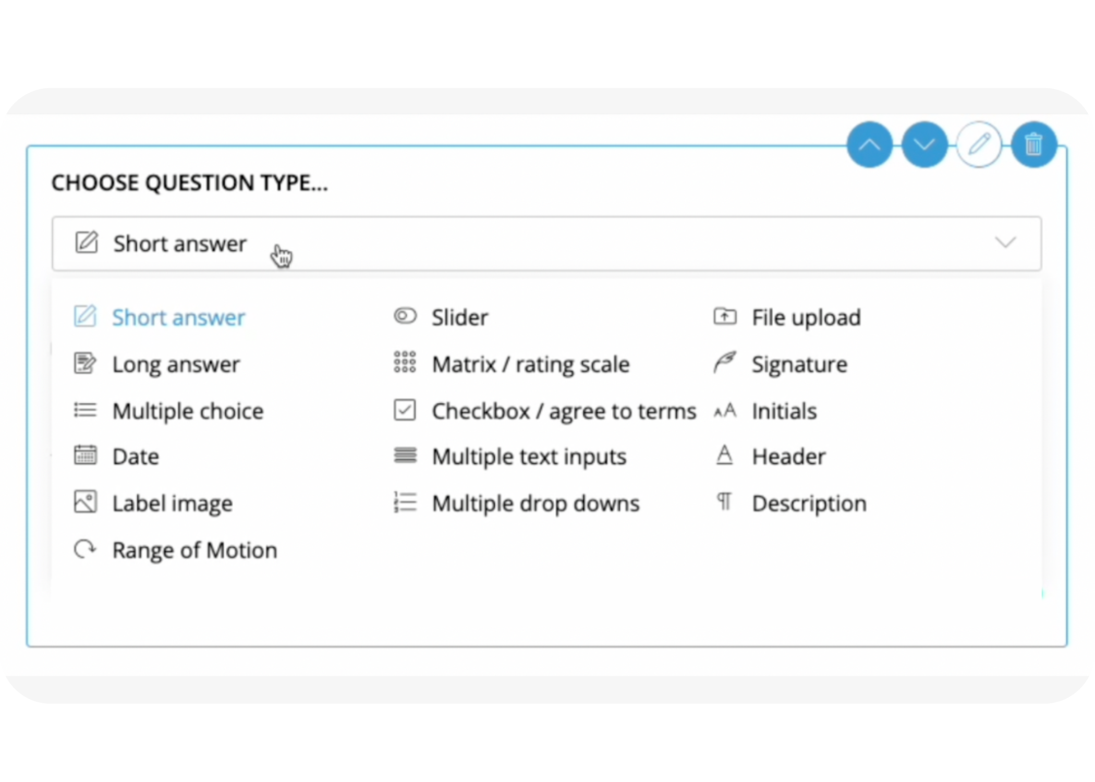This screenshot has width=1095, height=782.
Task: Move the question up using the up-arrow button
Action: coord(869,144)
